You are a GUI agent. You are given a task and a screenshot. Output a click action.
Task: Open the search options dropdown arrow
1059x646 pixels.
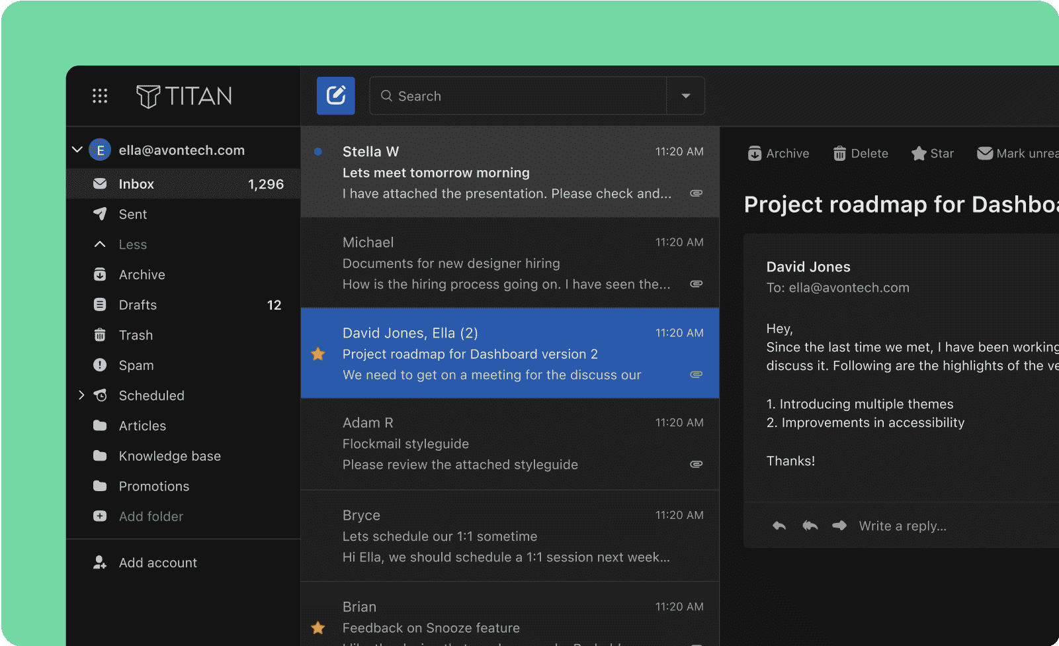[685, 96]
